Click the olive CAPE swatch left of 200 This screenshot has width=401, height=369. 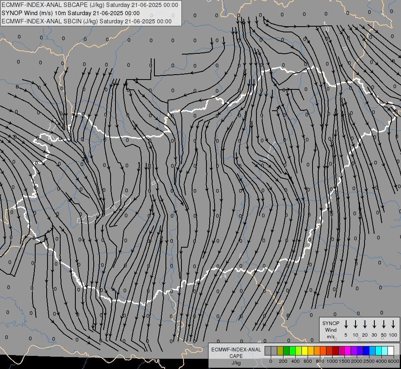pos(280,351)
